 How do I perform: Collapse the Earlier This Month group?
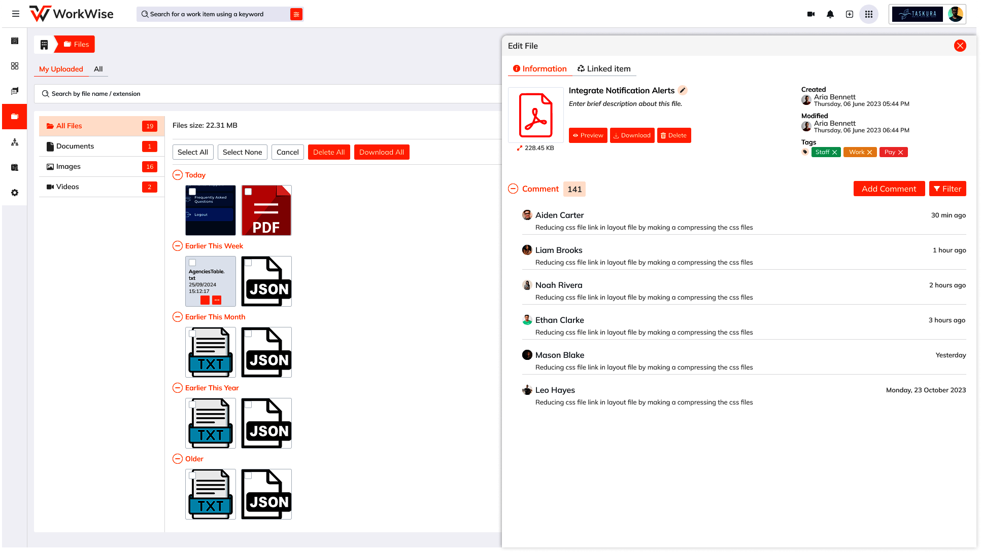(x=178, y=317)
